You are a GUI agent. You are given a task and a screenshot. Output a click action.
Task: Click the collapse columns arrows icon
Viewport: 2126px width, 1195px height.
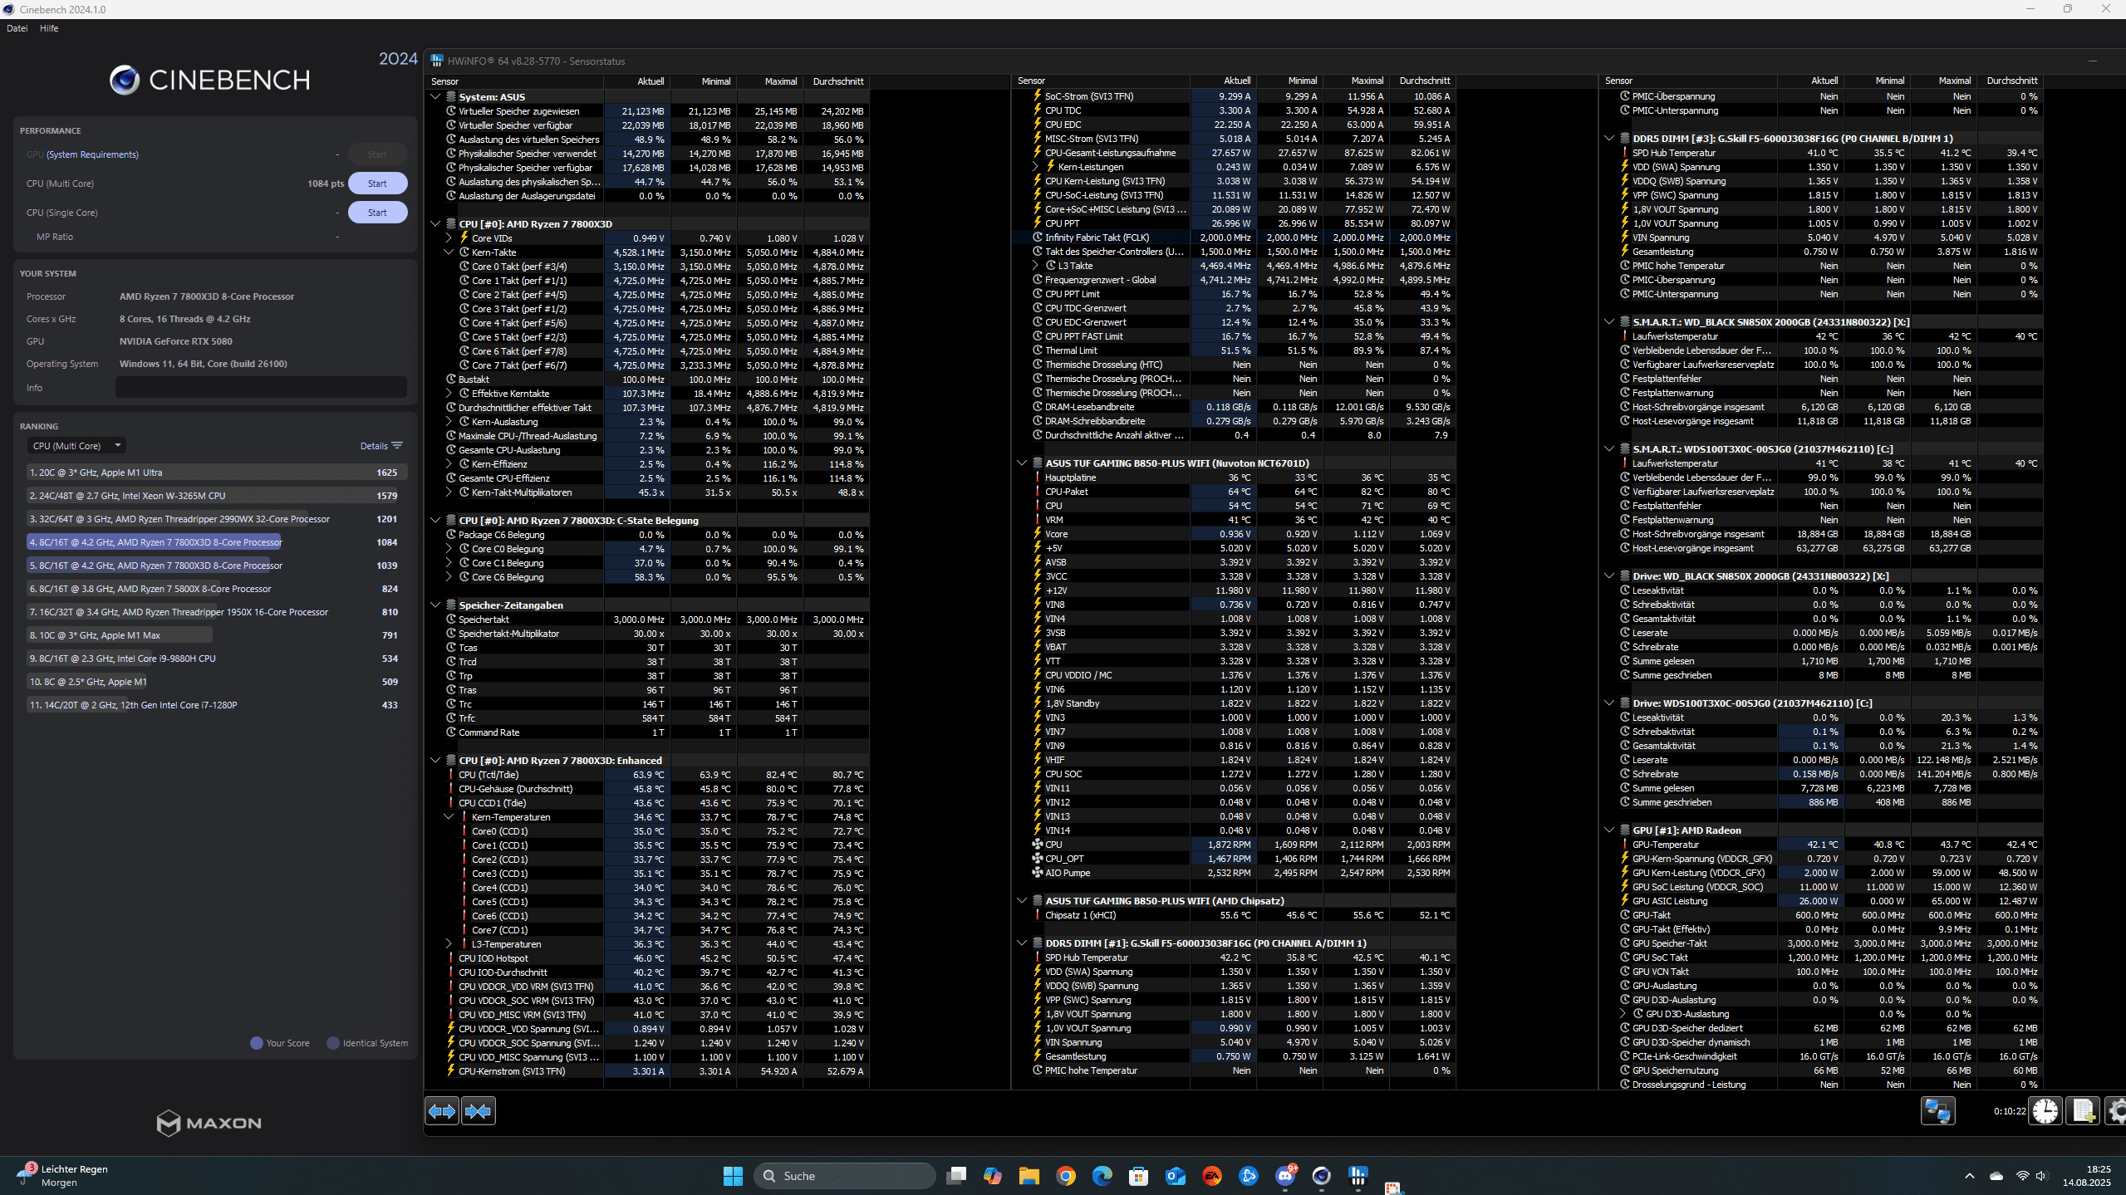pyautogui.click(x=479, y=1111)
